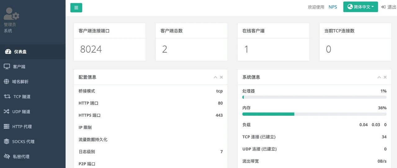Click the HTTP 端口 row label
Viewport: 397px width, 168px height.
pos(89,103)
